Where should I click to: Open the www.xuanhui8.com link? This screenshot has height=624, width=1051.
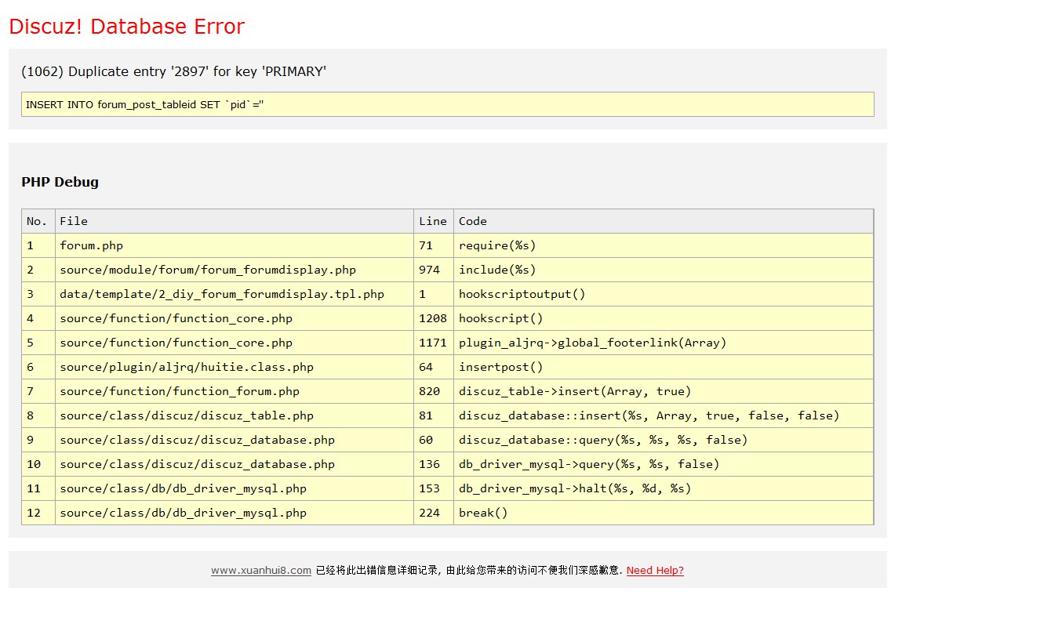(261, 571)
